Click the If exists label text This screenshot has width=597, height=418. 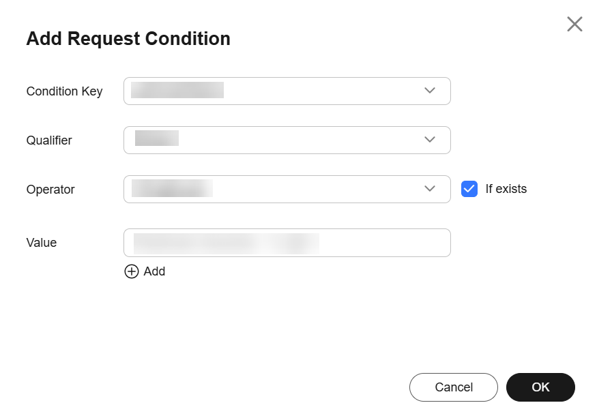tap(506, 189)
